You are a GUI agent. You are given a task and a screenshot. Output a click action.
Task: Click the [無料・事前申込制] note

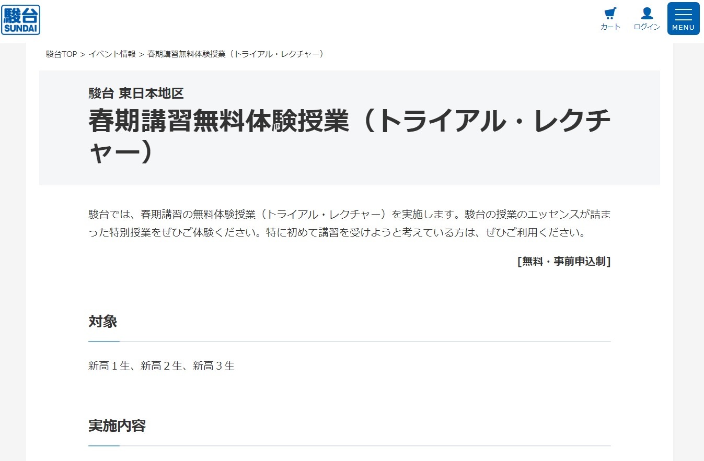[564, 262]
